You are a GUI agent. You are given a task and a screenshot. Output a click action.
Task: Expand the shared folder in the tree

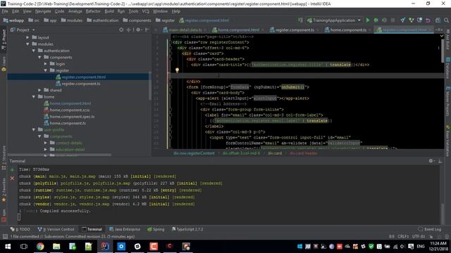click(39, 91)
